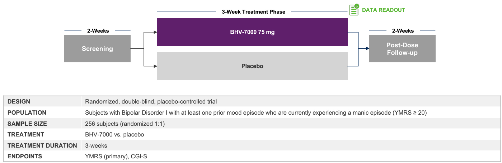Select the POPULATION row label

27,112
